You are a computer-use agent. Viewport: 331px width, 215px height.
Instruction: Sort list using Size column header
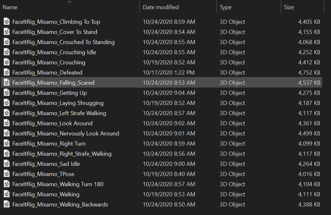(x=289, y=7)
